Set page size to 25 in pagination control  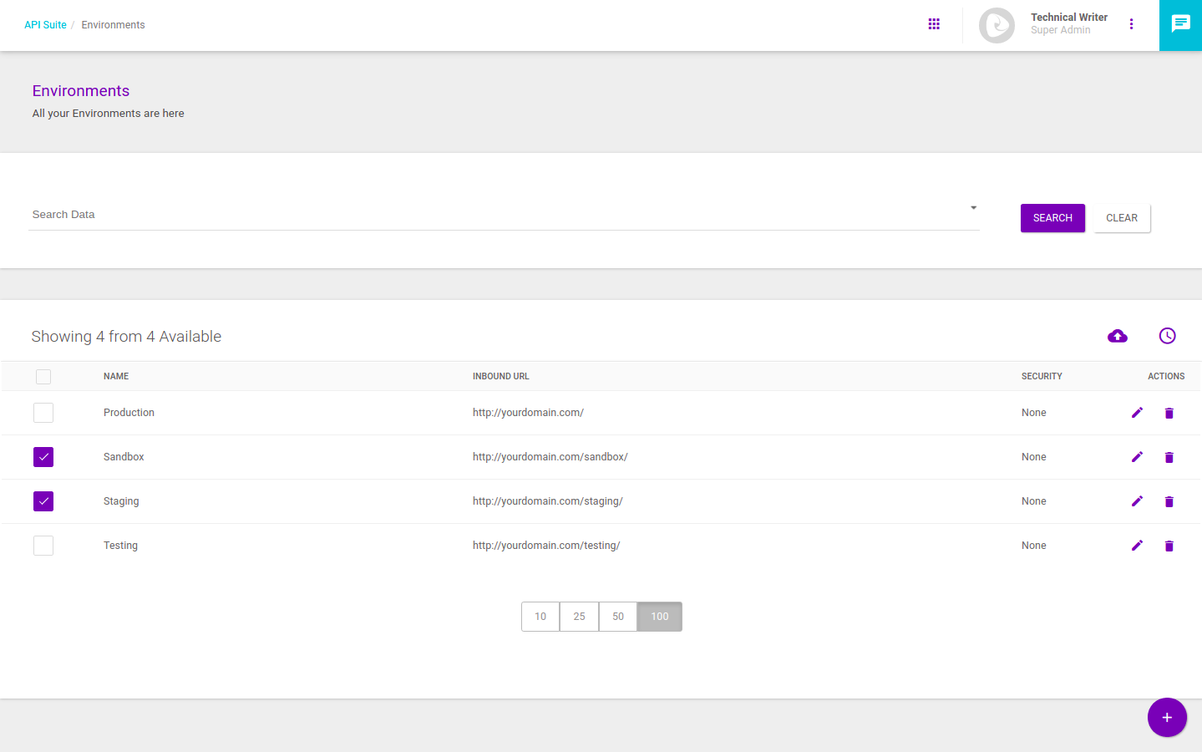click(579, 616)
